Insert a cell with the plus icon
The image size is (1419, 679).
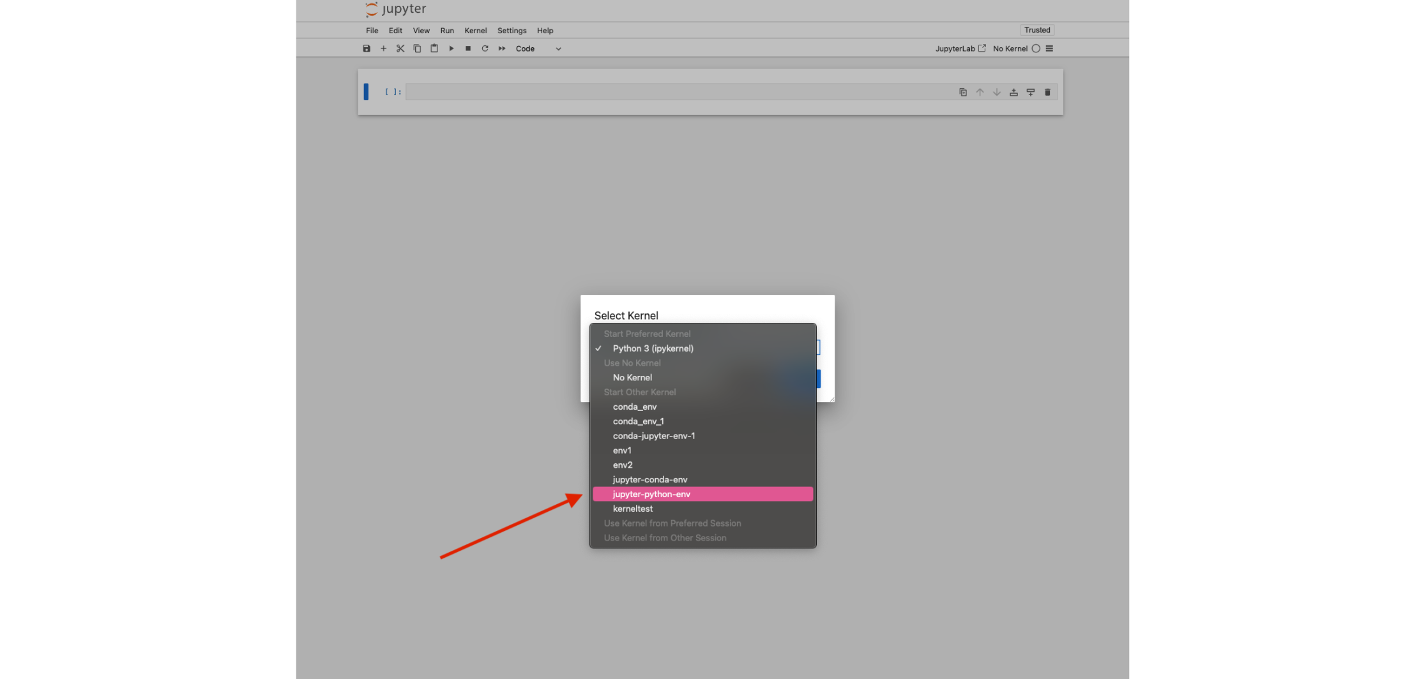point(383,48)
